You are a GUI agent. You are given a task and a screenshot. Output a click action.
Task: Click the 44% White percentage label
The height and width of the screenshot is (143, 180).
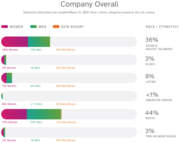tap(152, 113)
